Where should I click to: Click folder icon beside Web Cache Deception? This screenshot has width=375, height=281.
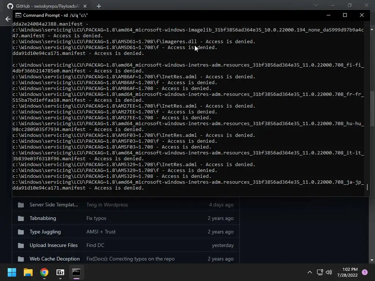pos(21,259)
